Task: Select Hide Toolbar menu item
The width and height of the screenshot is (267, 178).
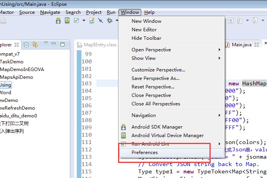Action: coord(171,38)
